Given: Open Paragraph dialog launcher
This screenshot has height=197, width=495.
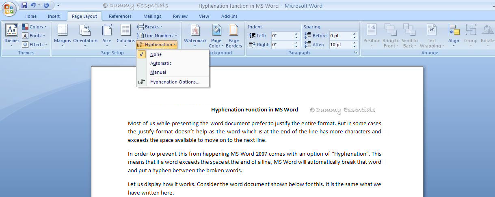Looking at the screenshot, I should coord(356,53).
